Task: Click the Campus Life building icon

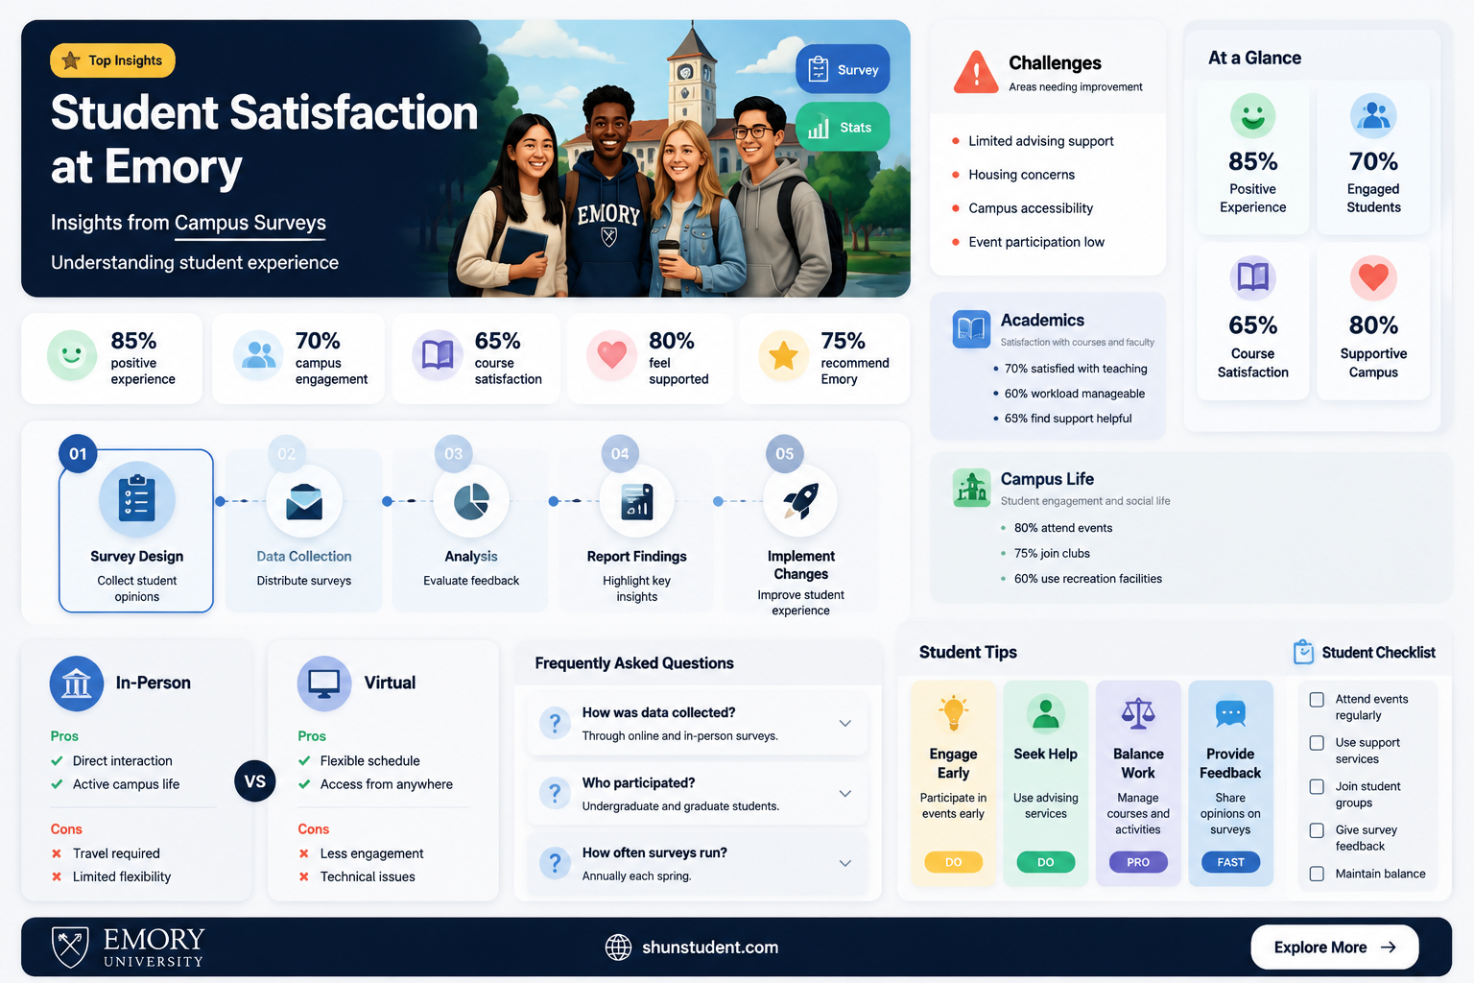Action: coord(971,488)
